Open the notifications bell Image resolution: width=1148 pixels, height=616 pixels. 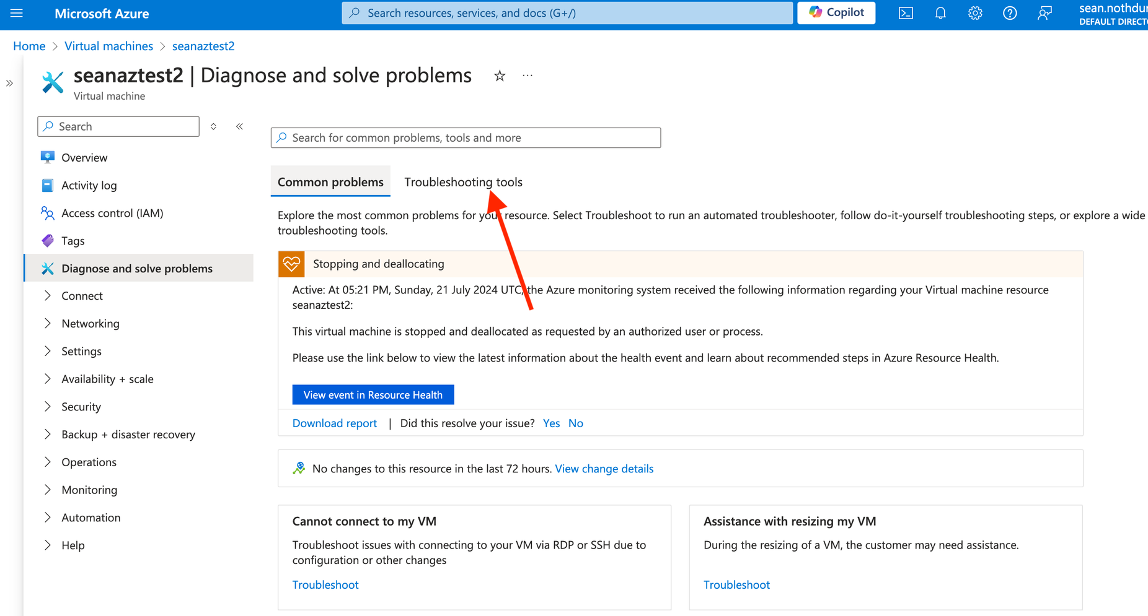click(x=940, y=13)
